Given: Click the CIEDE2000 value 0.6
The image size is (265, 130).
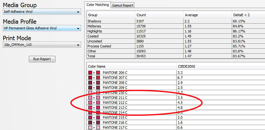Looking at the screenshot, I should (180, 127).
